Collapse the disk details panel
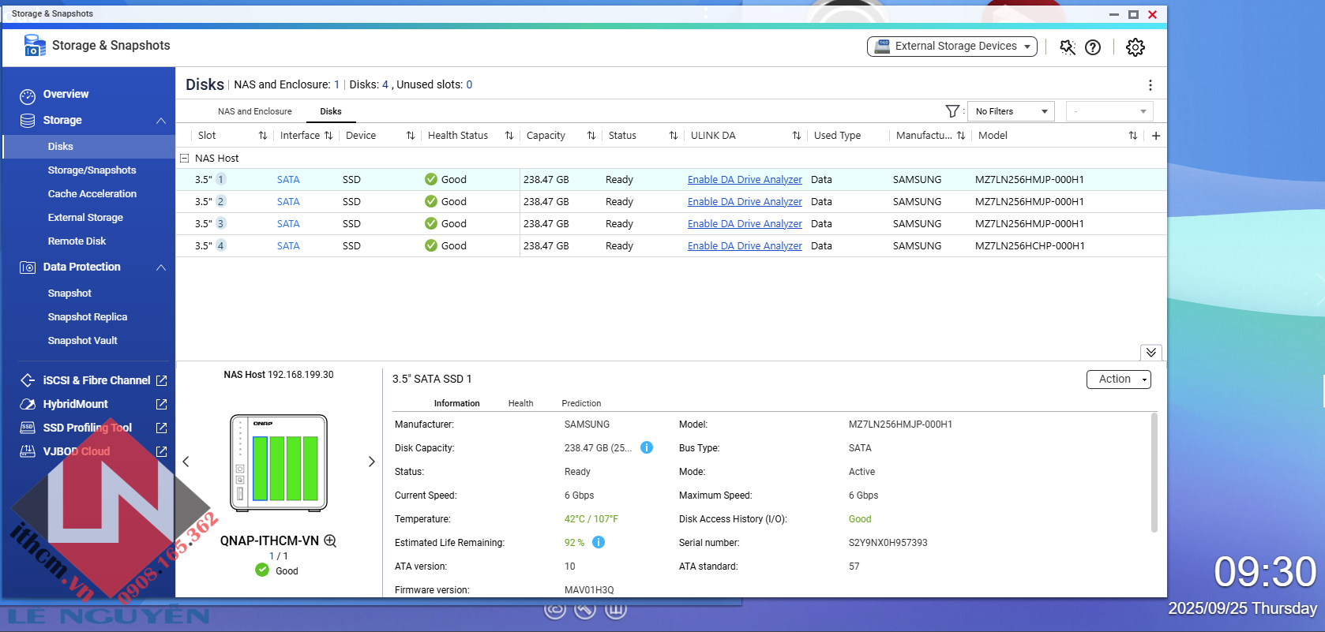Image resolution: width=1325 pixels, height=632 pixels. point(1150,353)
